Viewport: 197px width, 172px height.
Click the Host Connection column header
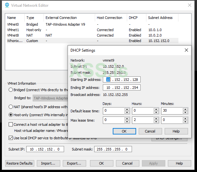coord(111,18)
